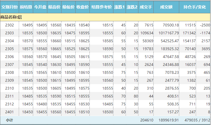Select the 最高价 column header
Viewport: 211px width, 125px height.
click(x=54, y=7)
